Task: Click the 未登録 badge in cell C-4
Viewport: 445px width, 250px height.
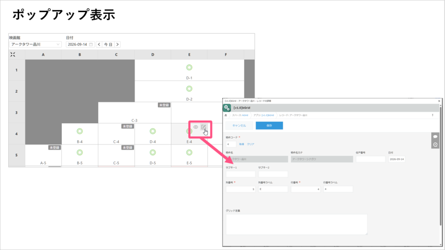Action: point(127,126)
